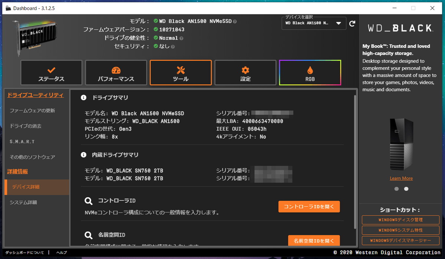Expand the デバイスを選択 dropdown
445x259 pixels.
pyautogui.click(x=314, y=23)
